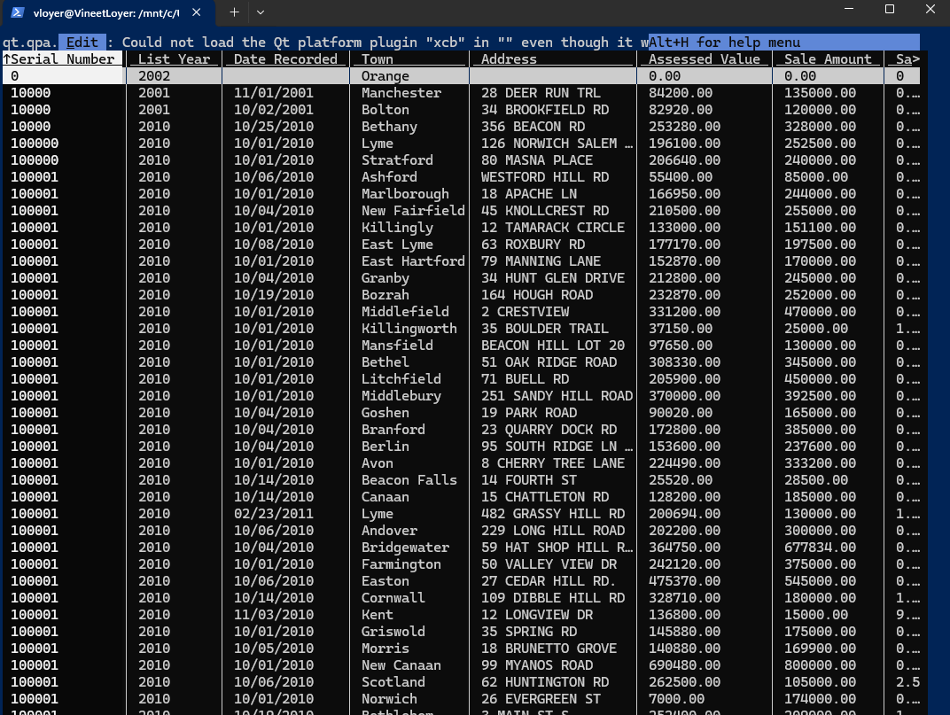The height and width of the screenshot is (715, 950).
Task: Click the truncated Sa> column overflow header
Action: coord(907,59)
